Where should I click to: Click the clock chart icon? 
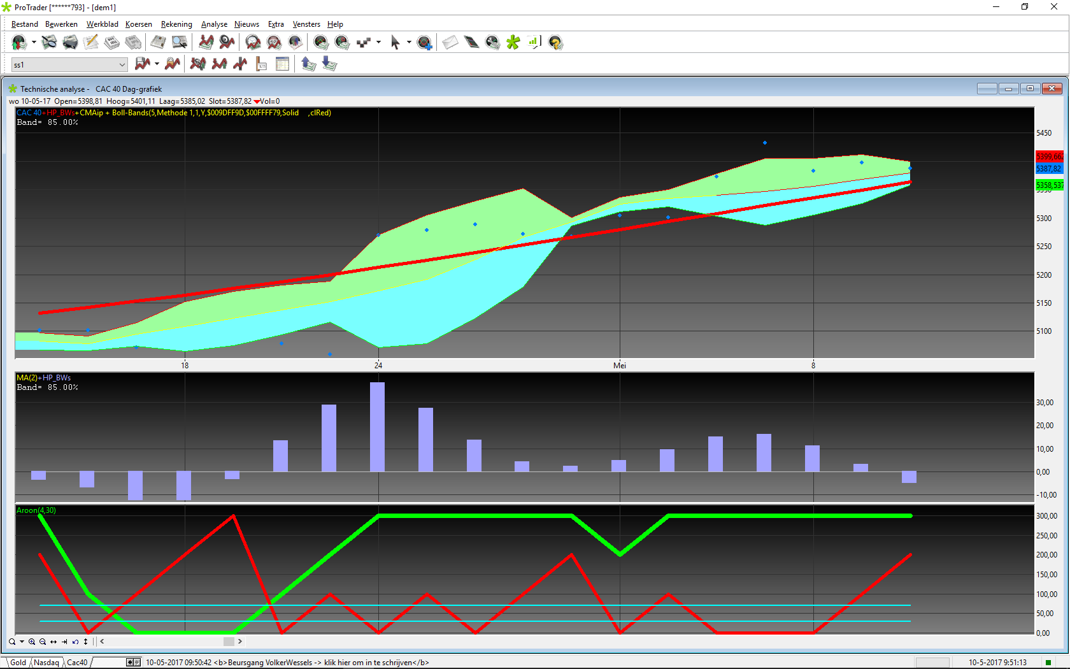pyautogui.click(x=253, y=43)
